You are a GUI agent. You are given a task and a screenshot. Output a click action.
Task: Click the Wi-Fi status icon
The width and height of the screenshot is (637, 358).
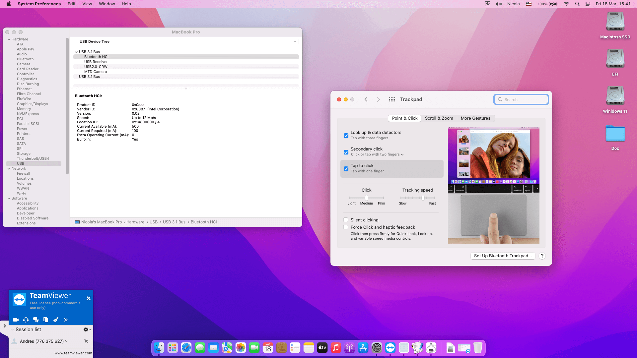566,4
